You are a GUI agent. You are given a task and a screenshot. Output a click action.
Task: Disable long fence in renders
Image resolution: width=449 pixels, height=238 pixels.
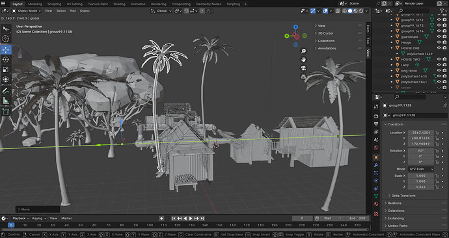pos(444,71)
